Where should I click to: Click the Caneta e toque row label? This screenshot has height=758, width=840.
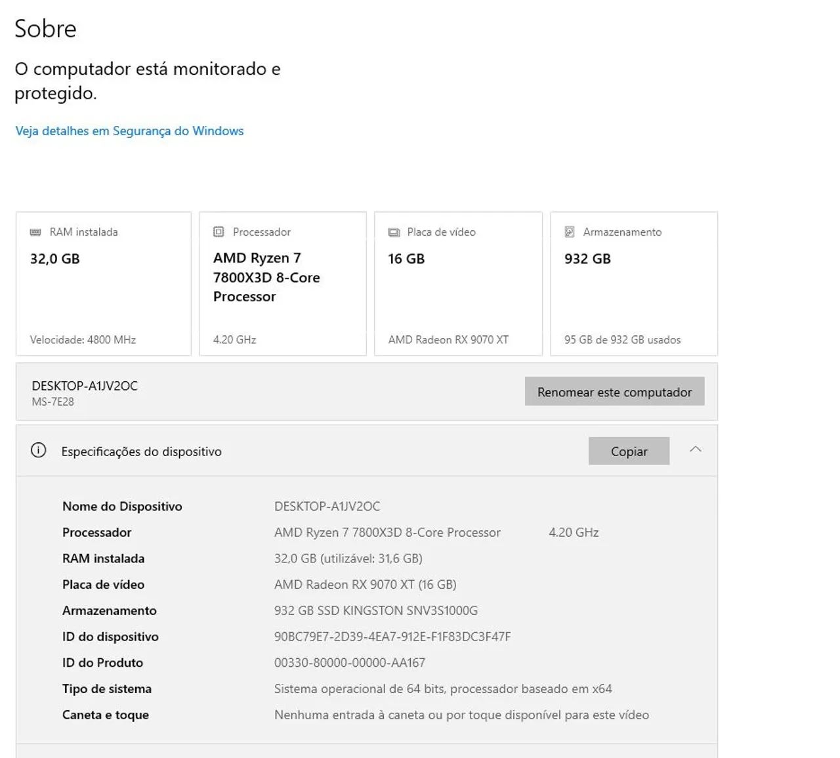coord(106,715)
